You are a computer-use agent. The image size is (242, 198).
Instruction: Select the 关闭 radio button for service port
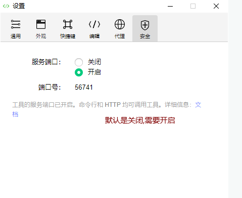[79, 62]
